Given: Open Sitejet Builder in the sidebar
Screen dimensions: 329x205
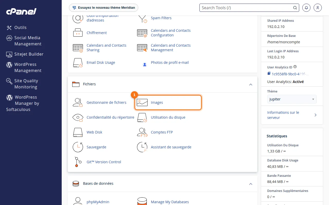Looking at the screenshot, I should [25, 54].
